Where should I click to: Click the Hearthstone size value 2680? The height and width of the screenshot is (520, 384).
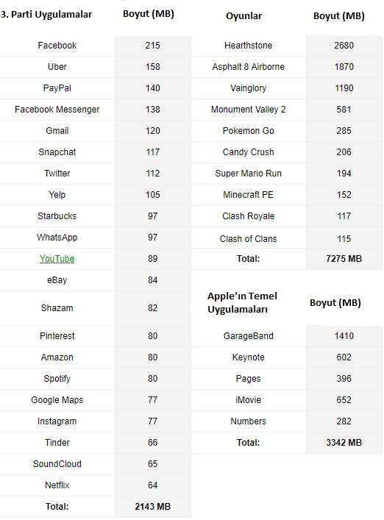click(x=344, y=46)
